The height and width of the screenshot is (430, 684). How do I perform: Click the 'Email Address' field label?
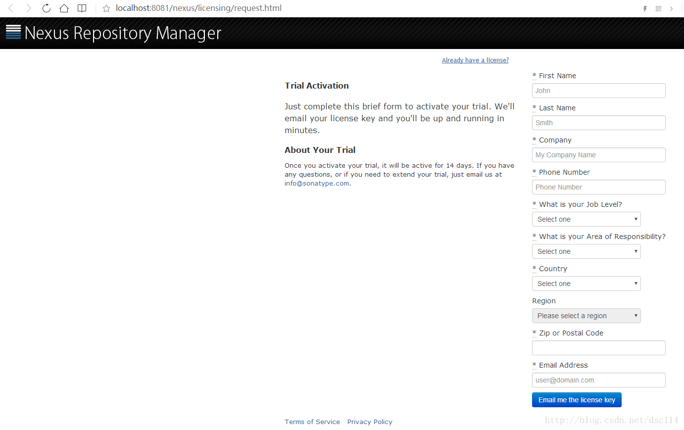(563, 365)
